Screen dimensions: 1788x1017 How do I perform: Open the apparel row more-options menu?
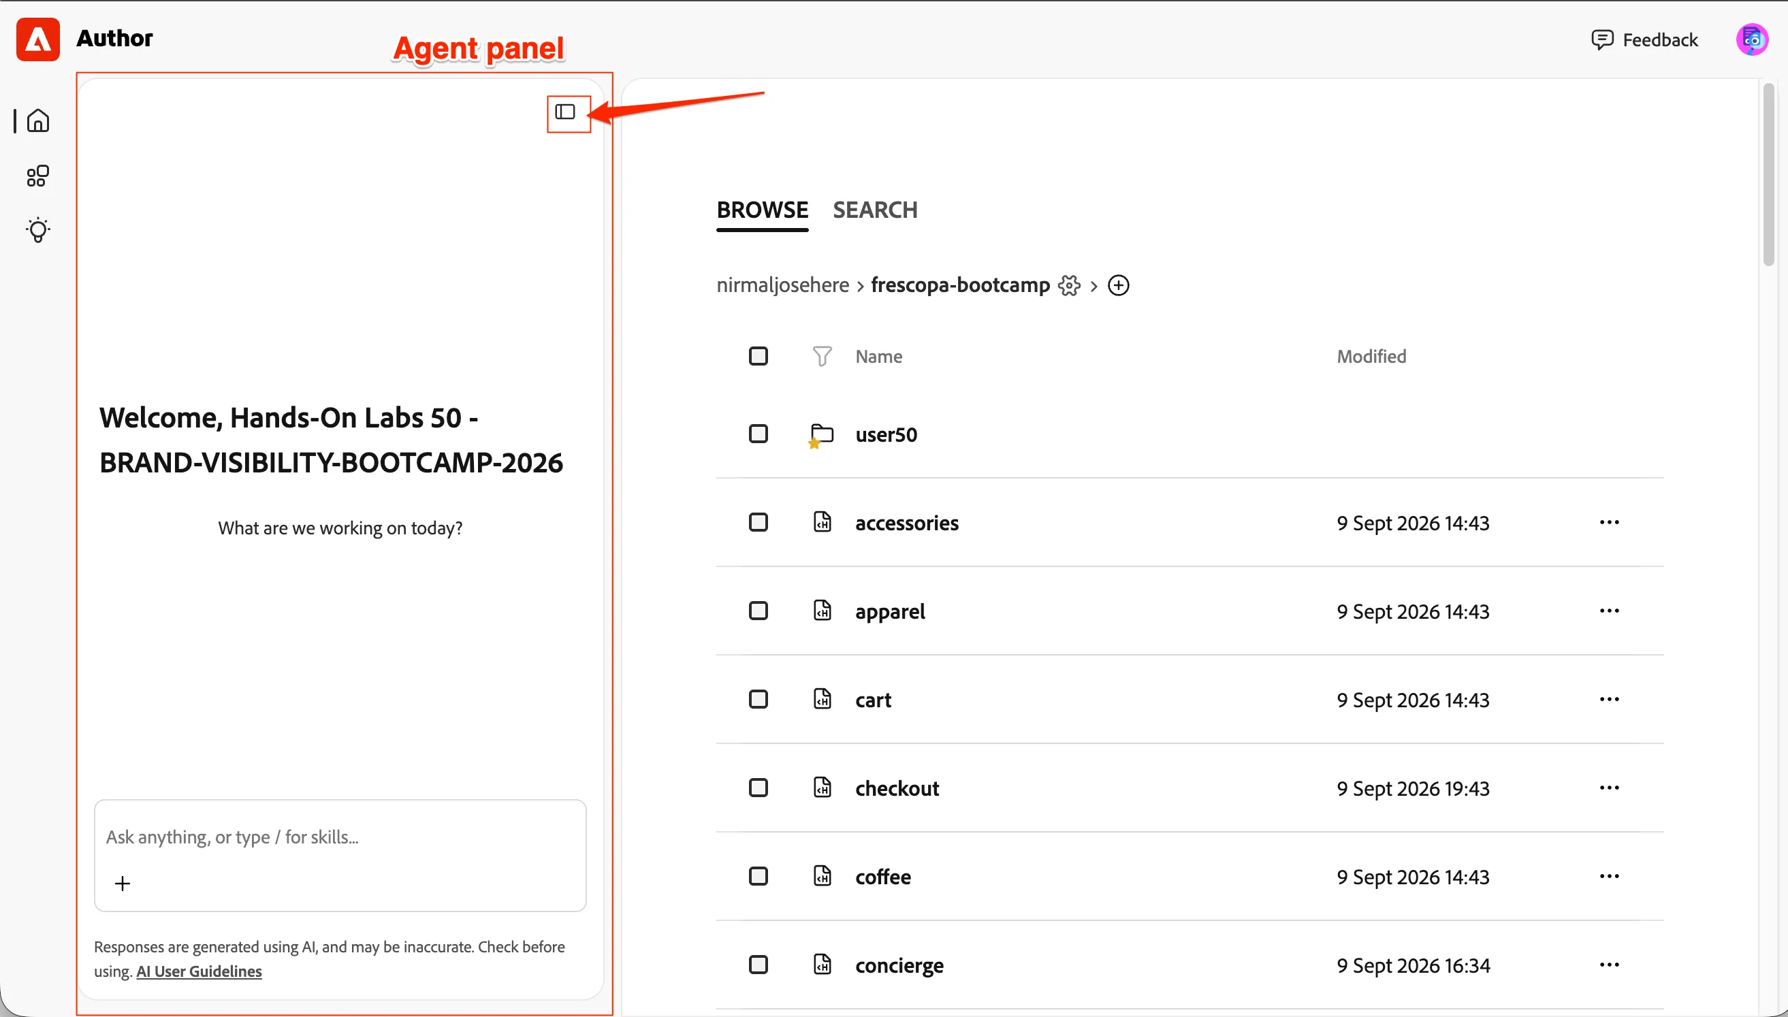[x=1609, y=611]
